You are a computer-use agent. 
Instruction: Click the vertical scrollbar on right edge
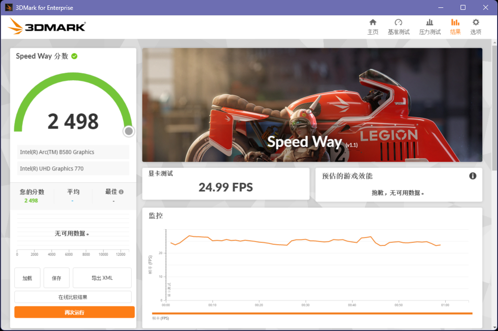(495, 108)
